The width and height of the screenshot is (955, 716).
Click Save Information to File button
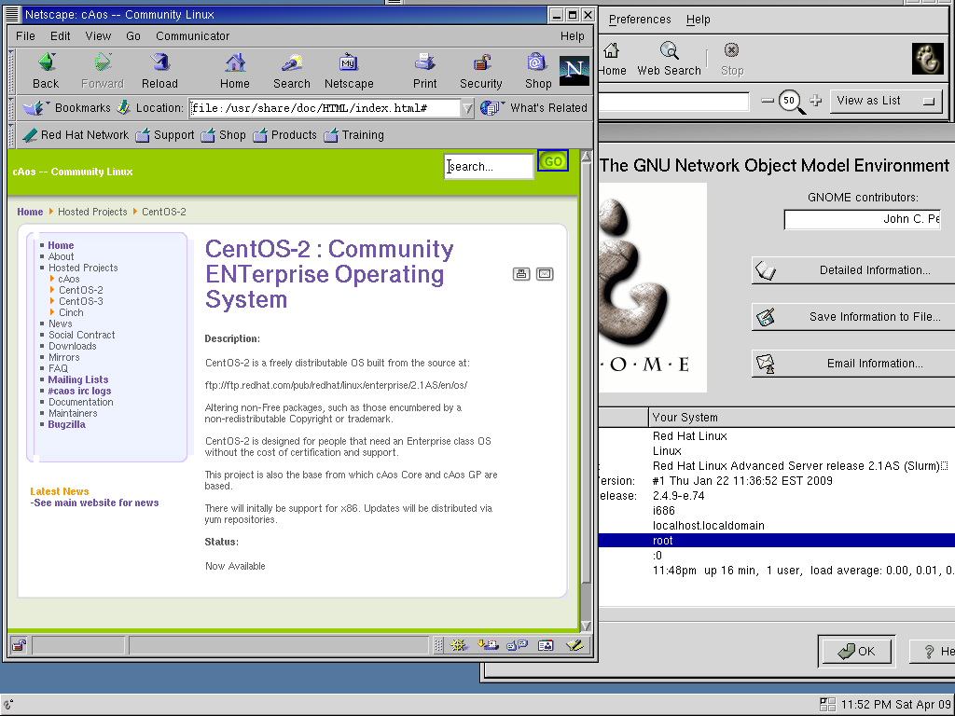point(853,317)
